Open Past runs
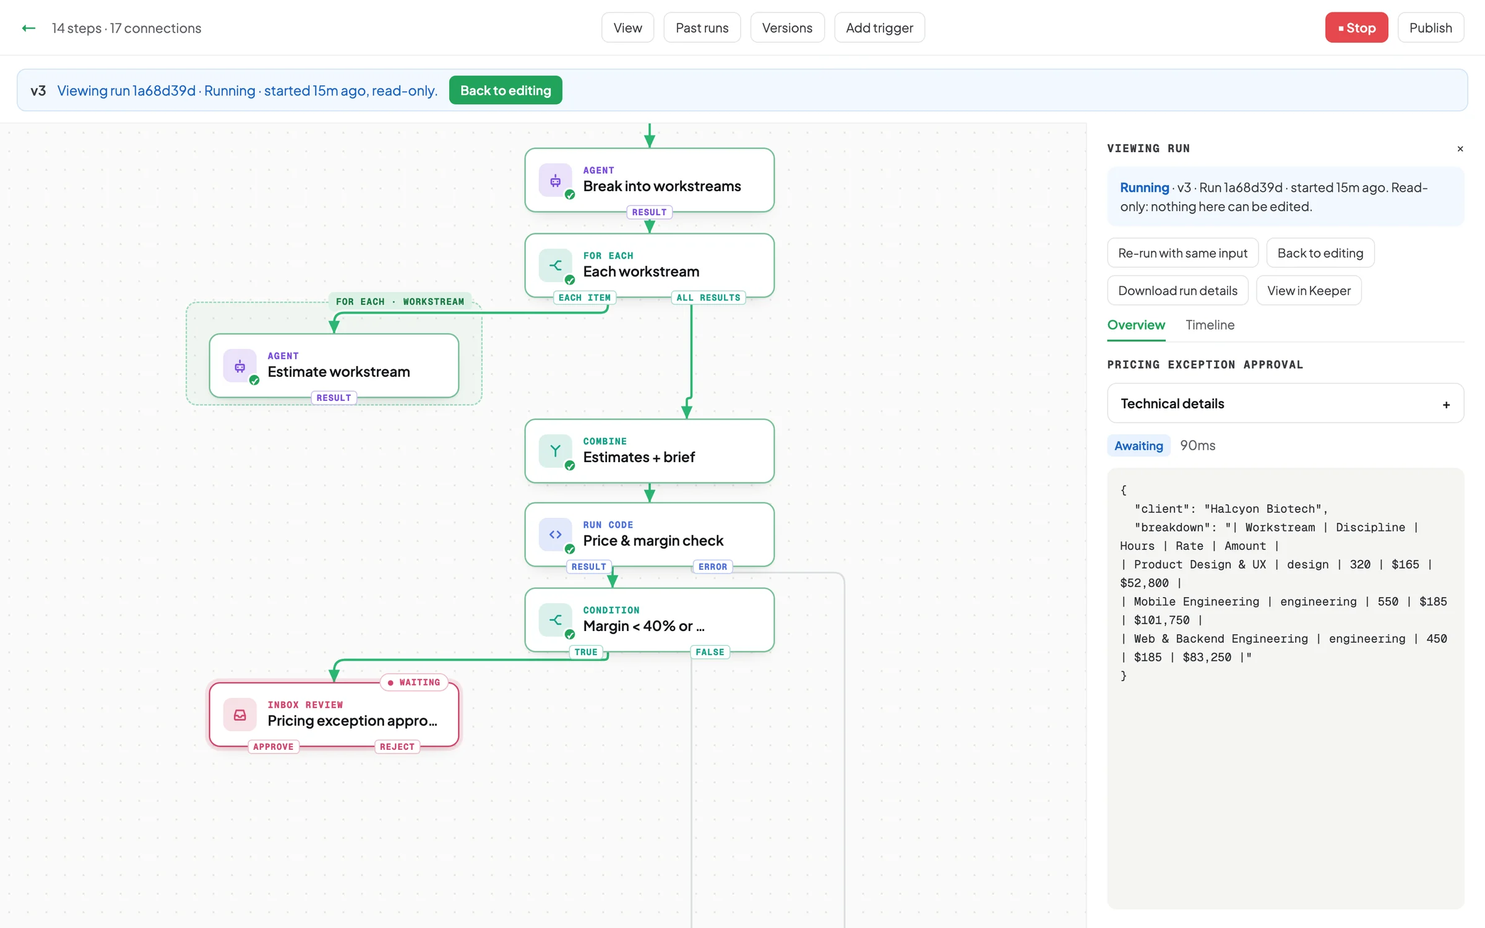1485x928 pixels. [702, 28]
